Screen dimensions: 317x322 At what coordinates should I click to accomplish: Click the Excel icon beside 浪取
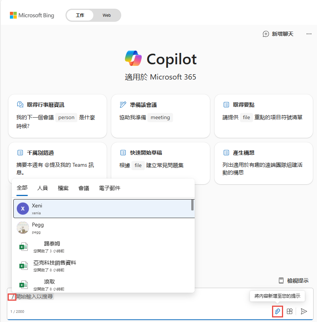pyautogui.click(x=24, y=285)
